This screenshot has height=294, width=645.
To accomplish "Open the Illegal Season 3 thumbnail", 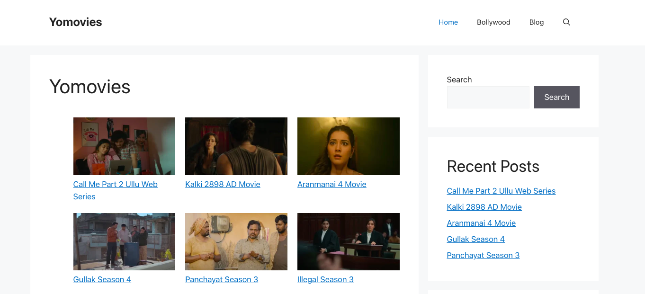I will (x=349, y=241).
